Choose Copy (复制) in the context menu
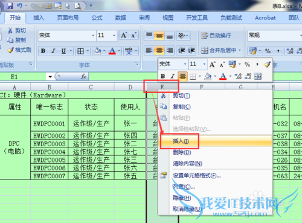The height and width of the screenshot is (223, 302). point(216,107)
